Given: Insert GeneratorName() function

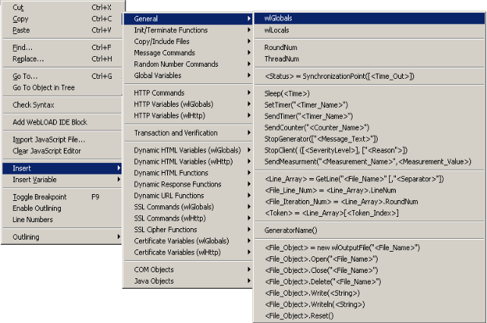Looking at the screenshot, I should 291,230.
